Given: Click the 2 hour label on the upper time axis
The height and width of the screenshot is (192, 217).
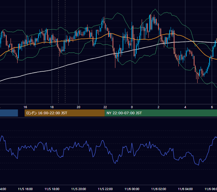Looking at the screenshot, I should coord(159,107).
